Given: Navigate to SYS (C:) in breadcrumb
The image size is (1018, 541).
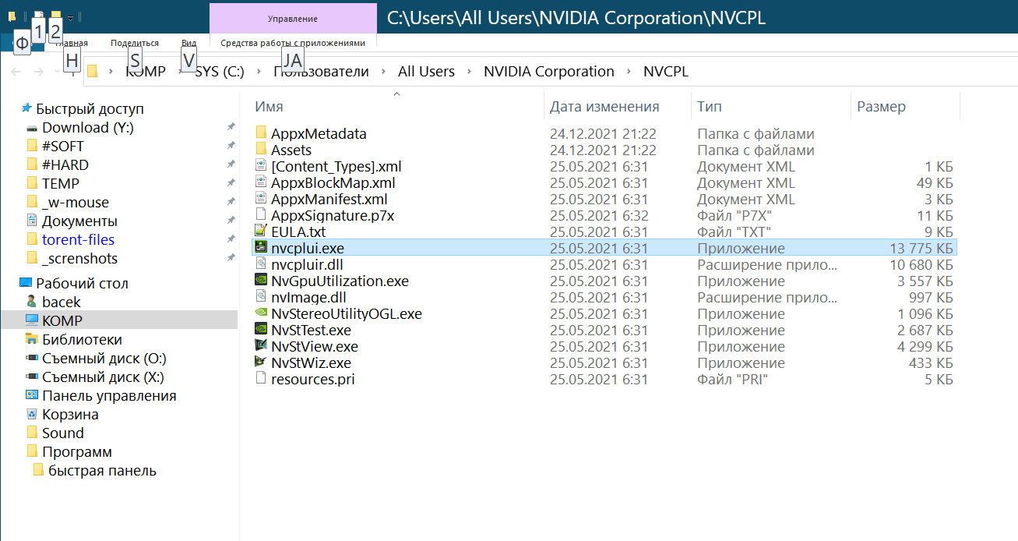Looking at the screenshot, I should point(220,72).
